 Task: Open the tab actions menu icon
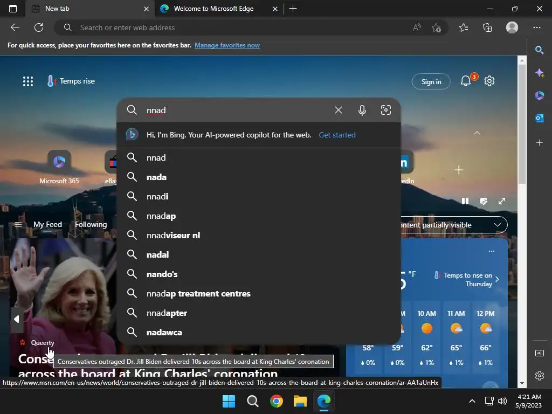coord(13,9)
